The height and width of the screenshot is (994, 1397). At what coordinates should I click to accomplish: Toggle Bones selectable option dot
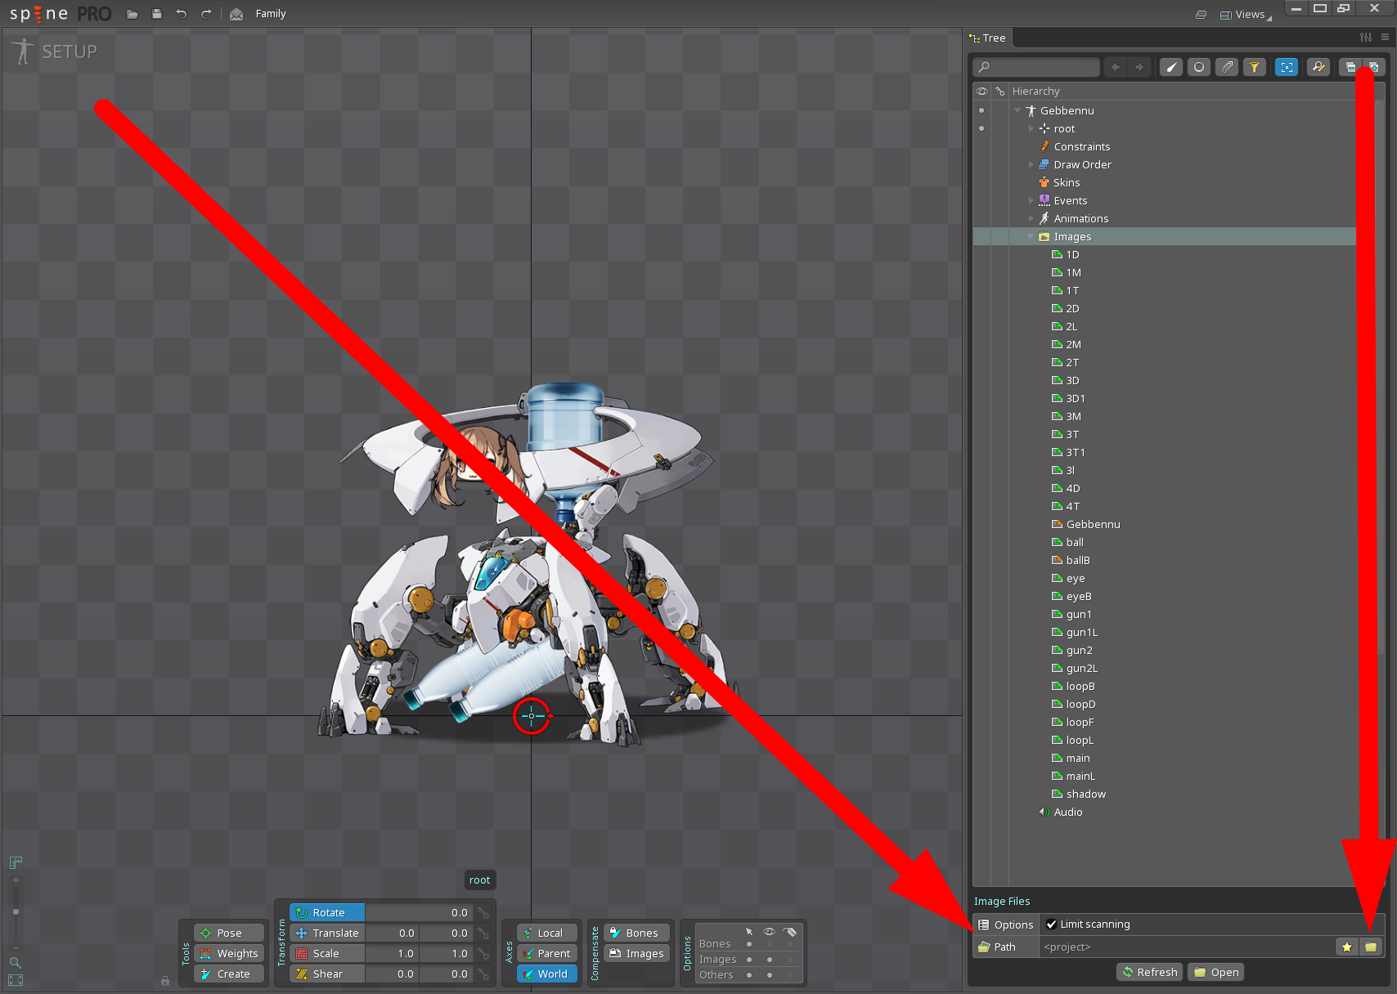click(749, 944)
